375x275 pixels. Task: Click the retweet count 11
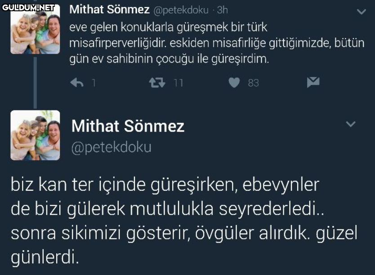pos(179,83)
